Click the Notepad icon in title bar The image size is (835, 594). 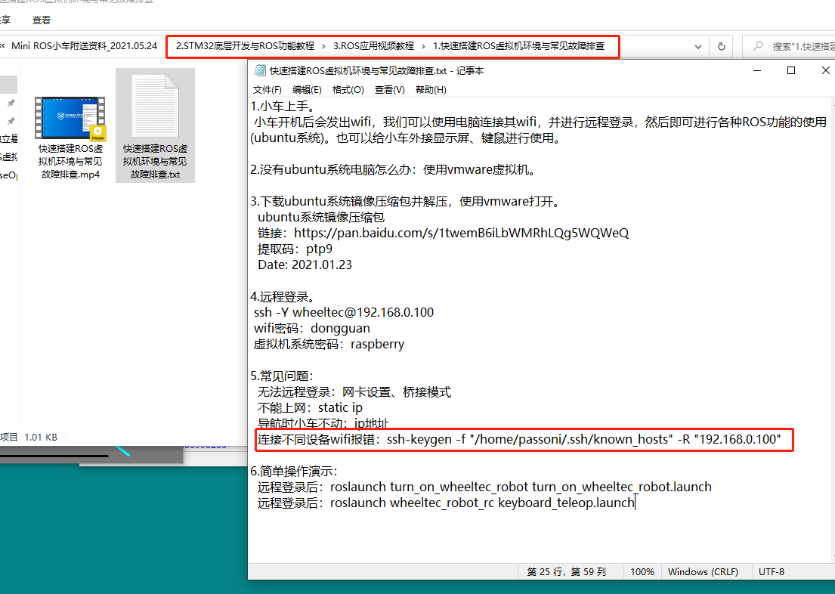coord(260,70)
